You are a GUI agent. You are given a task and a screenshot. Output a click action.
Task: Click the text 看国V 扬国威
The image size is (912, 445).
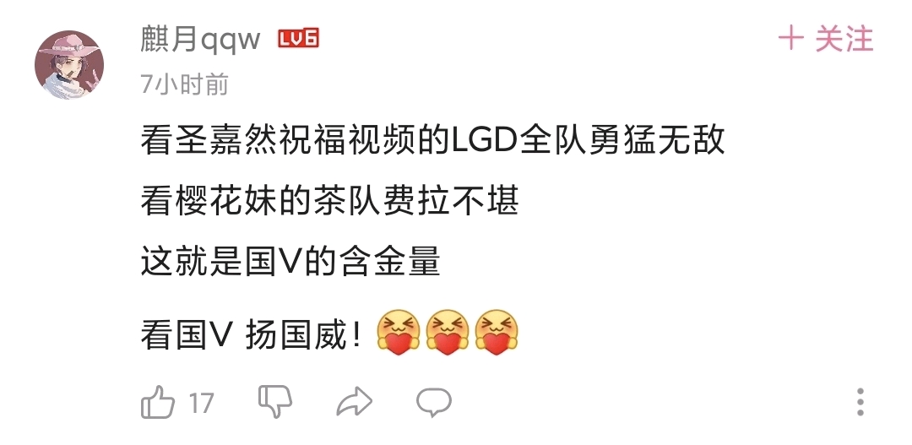click(252, 335)
